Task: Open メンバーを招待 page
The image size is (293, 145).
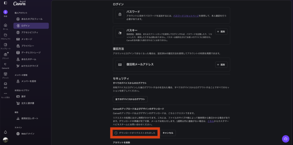Action: tap(31, 81)
